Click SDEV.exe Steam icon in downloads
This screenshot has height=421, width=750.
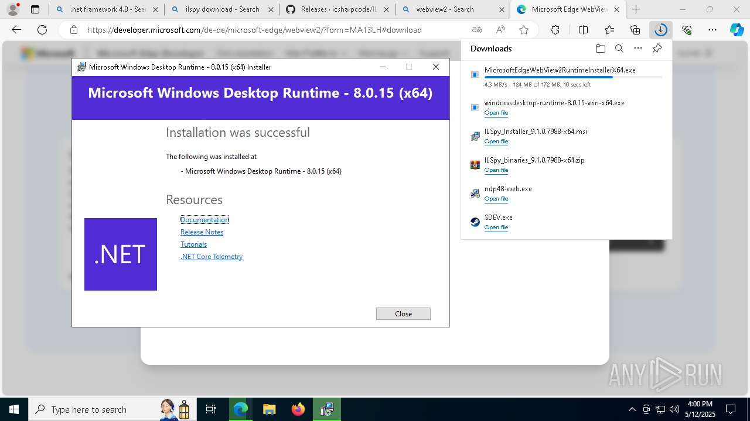475,222
